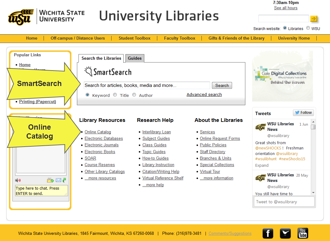The height and width of the screenshot is (241, 330).
Task: Open ...more help under Research Help
Action: 153,185
